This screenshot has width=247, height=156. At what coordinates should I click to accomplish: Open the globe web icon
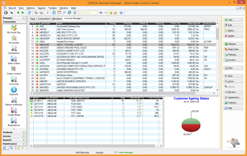click(x=69, y=13)
